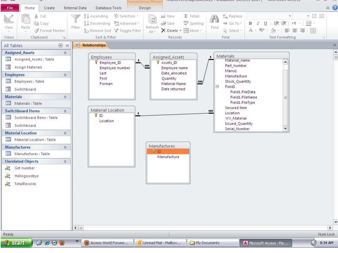Viewport: 338px width, 253px height.
Task: Open Manufactures : Table object
Action: (x=32, y=154)
